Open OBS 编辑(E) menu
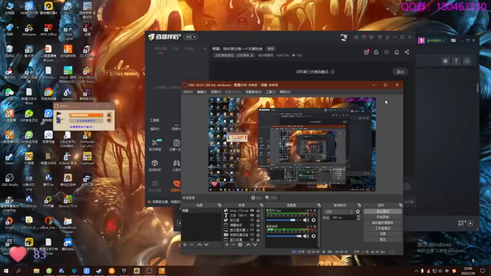 pyautogui.click(x=202, y=92)
